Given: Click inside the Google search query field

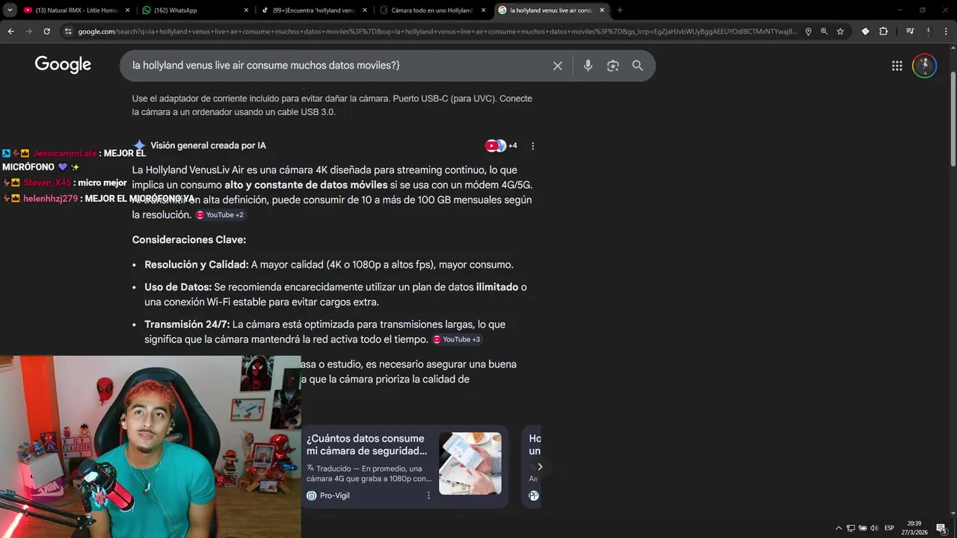Looking at the screenshot, I should (x=336, y=66).
